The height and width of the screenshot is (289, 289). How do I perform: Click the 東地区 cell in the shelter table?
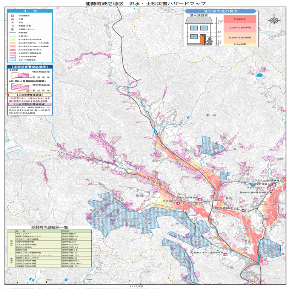pyautogui.click(x=12, y=261)
